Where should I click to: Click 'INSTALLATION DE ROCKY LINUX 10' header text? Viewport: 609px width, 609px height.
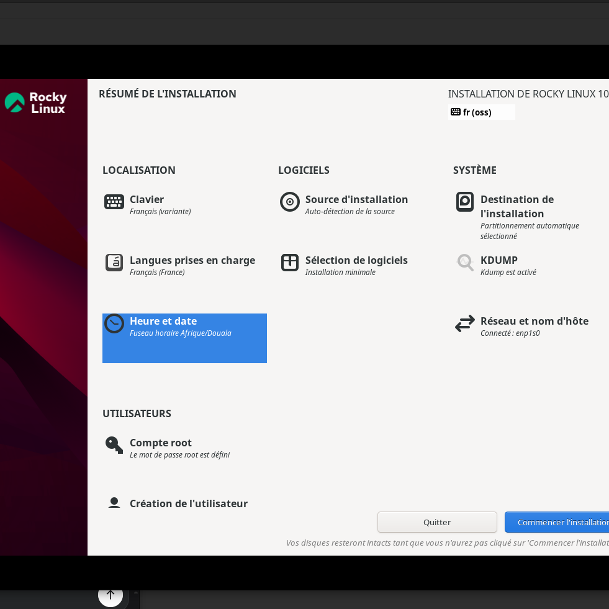tap(528, 94)
